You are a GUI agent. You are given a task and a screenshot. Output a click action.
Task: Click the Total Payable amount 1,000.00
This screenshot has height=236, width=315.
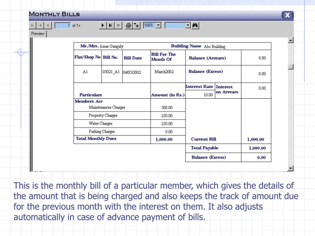pos(257,148)
